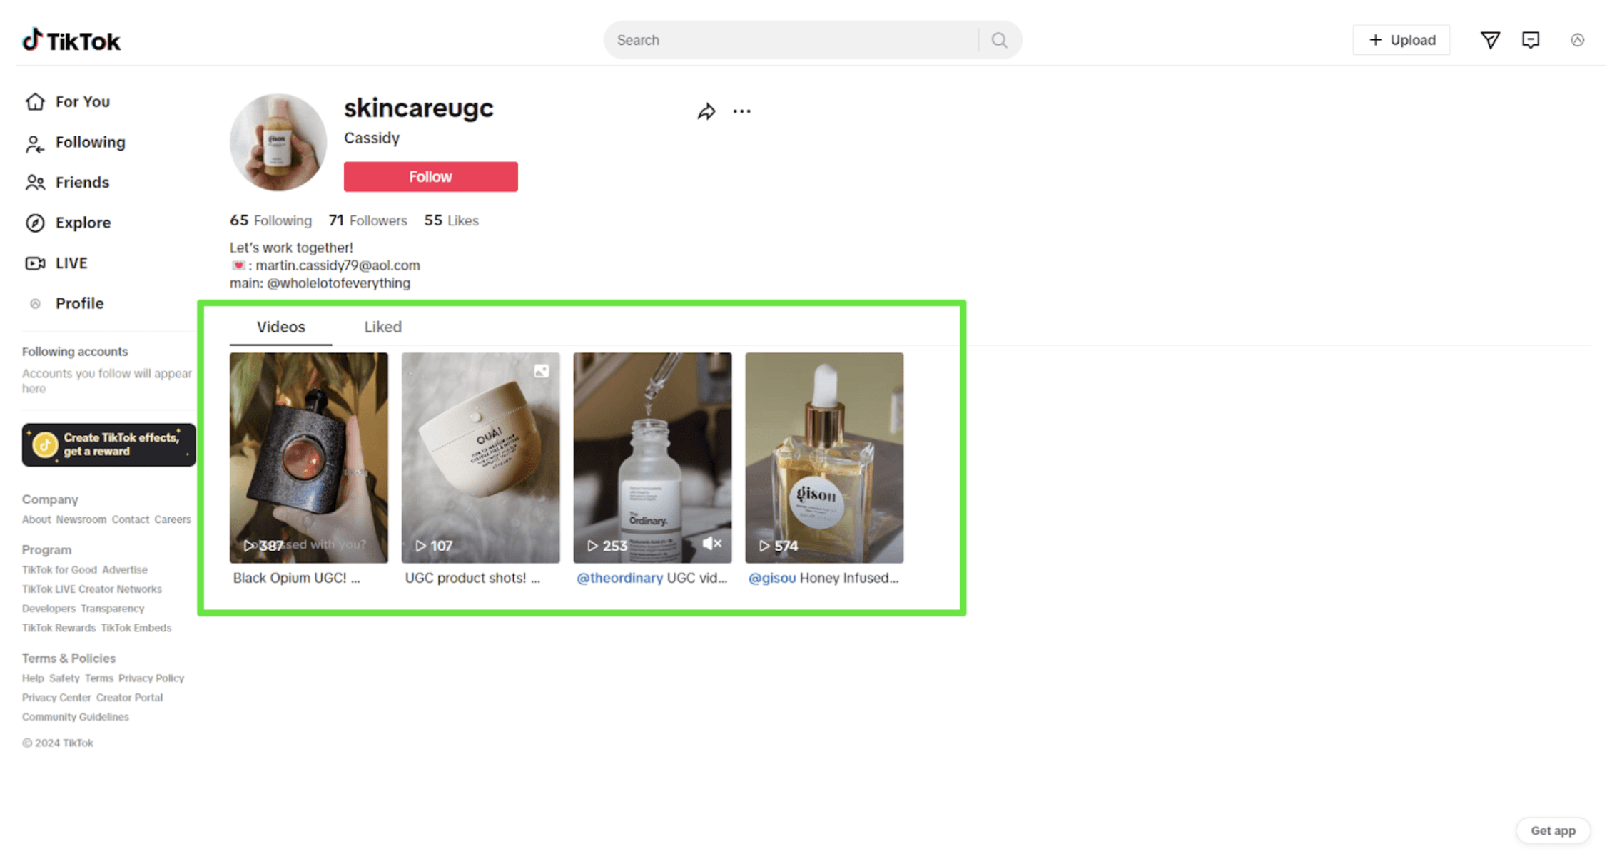Open LIVE in the sidebar
Viewport: 1612px width, 854px height.
tap(71, 263)
